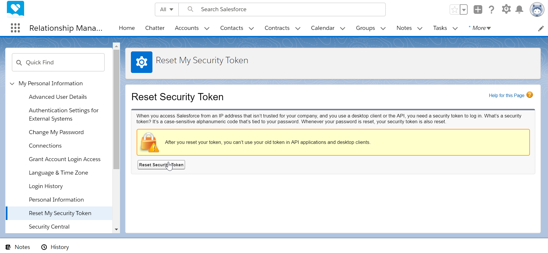Screen dimensions: 548x253
Task: Click the sidebar scrollbar up arrow
Action: point(116,46)
